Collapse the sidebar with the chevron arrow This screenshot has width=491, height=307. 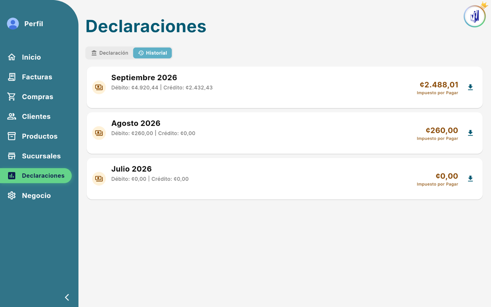pos(67,297)
